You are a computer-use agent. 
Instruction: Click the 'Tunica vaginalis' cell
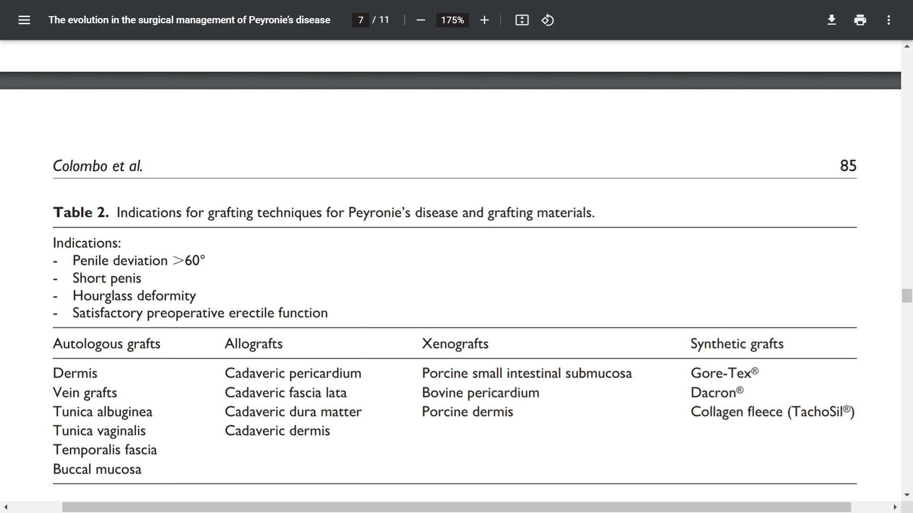pyautogui.click(x=99, y=430)
